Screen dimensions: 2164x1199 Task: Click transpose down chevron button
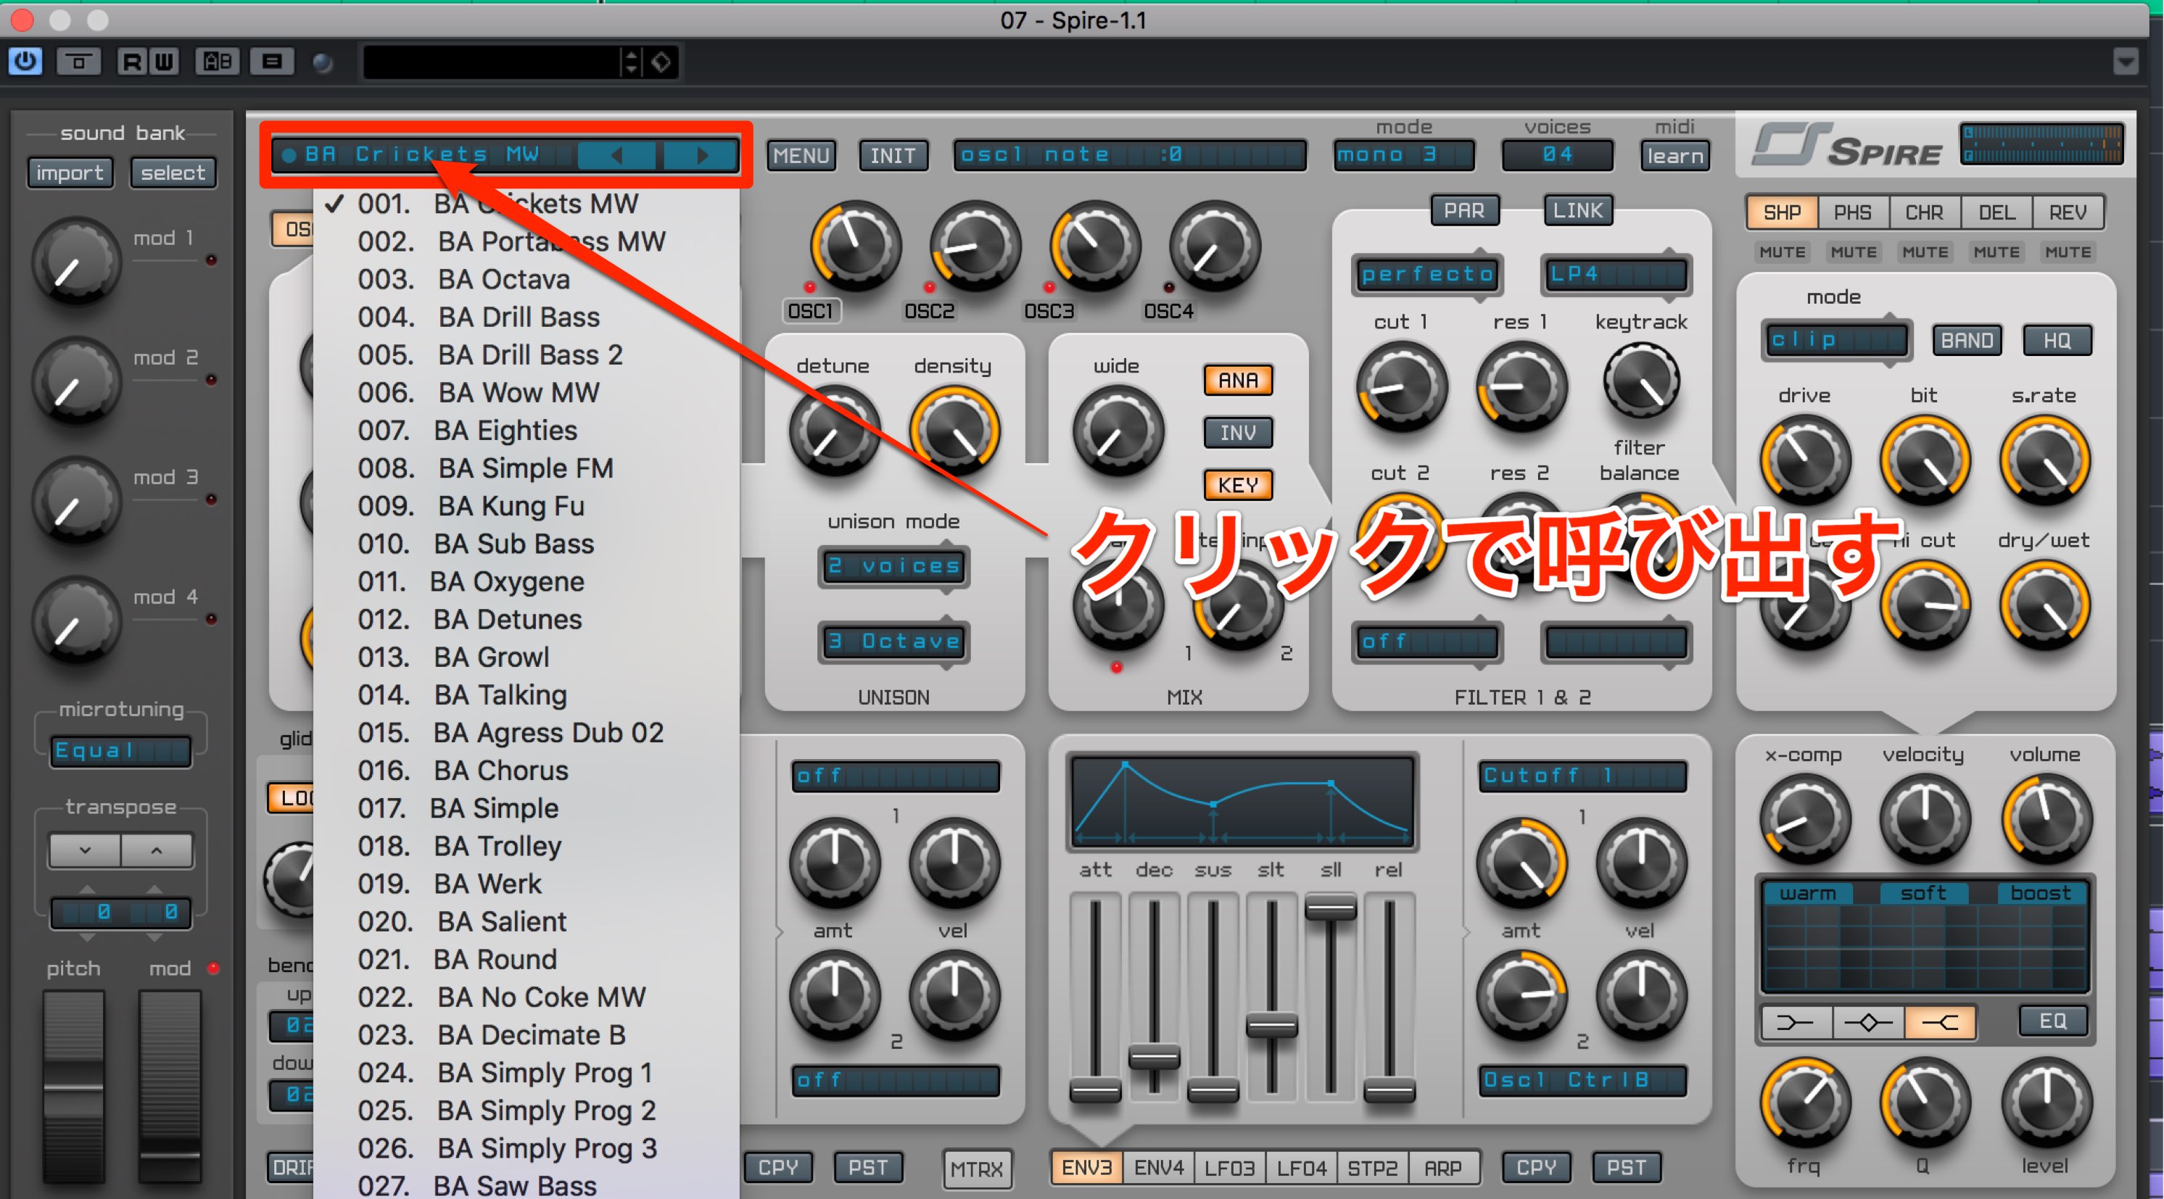(85, 850)
